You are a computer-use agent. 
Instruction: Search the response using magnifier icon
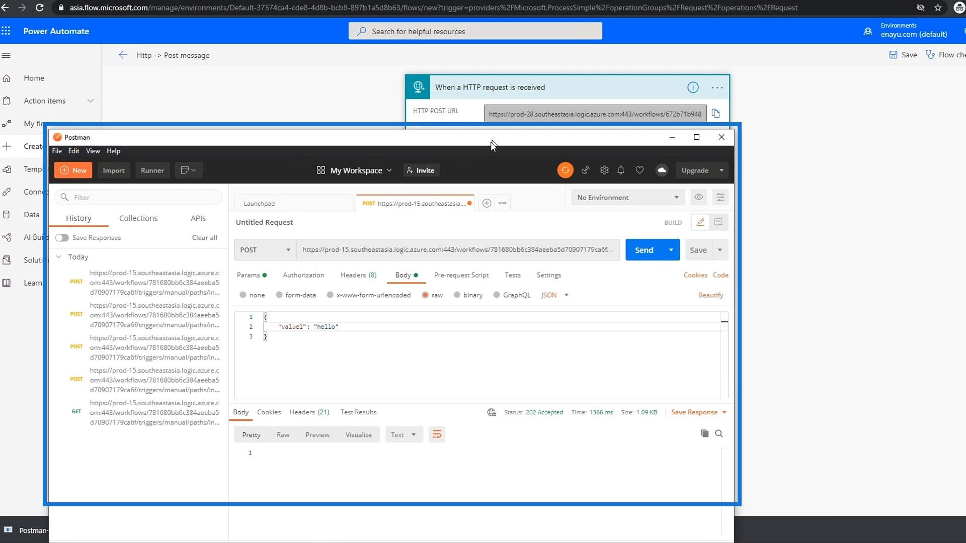click(719, 433)
